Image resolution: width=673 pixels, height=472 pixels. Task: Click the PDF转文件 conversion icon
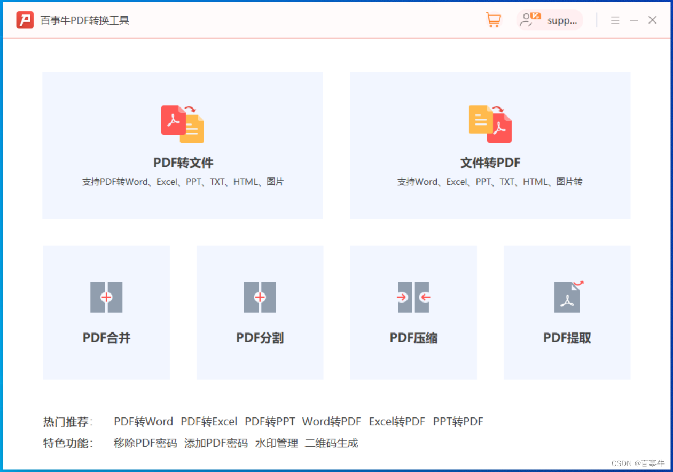click(x=183, y=124)
